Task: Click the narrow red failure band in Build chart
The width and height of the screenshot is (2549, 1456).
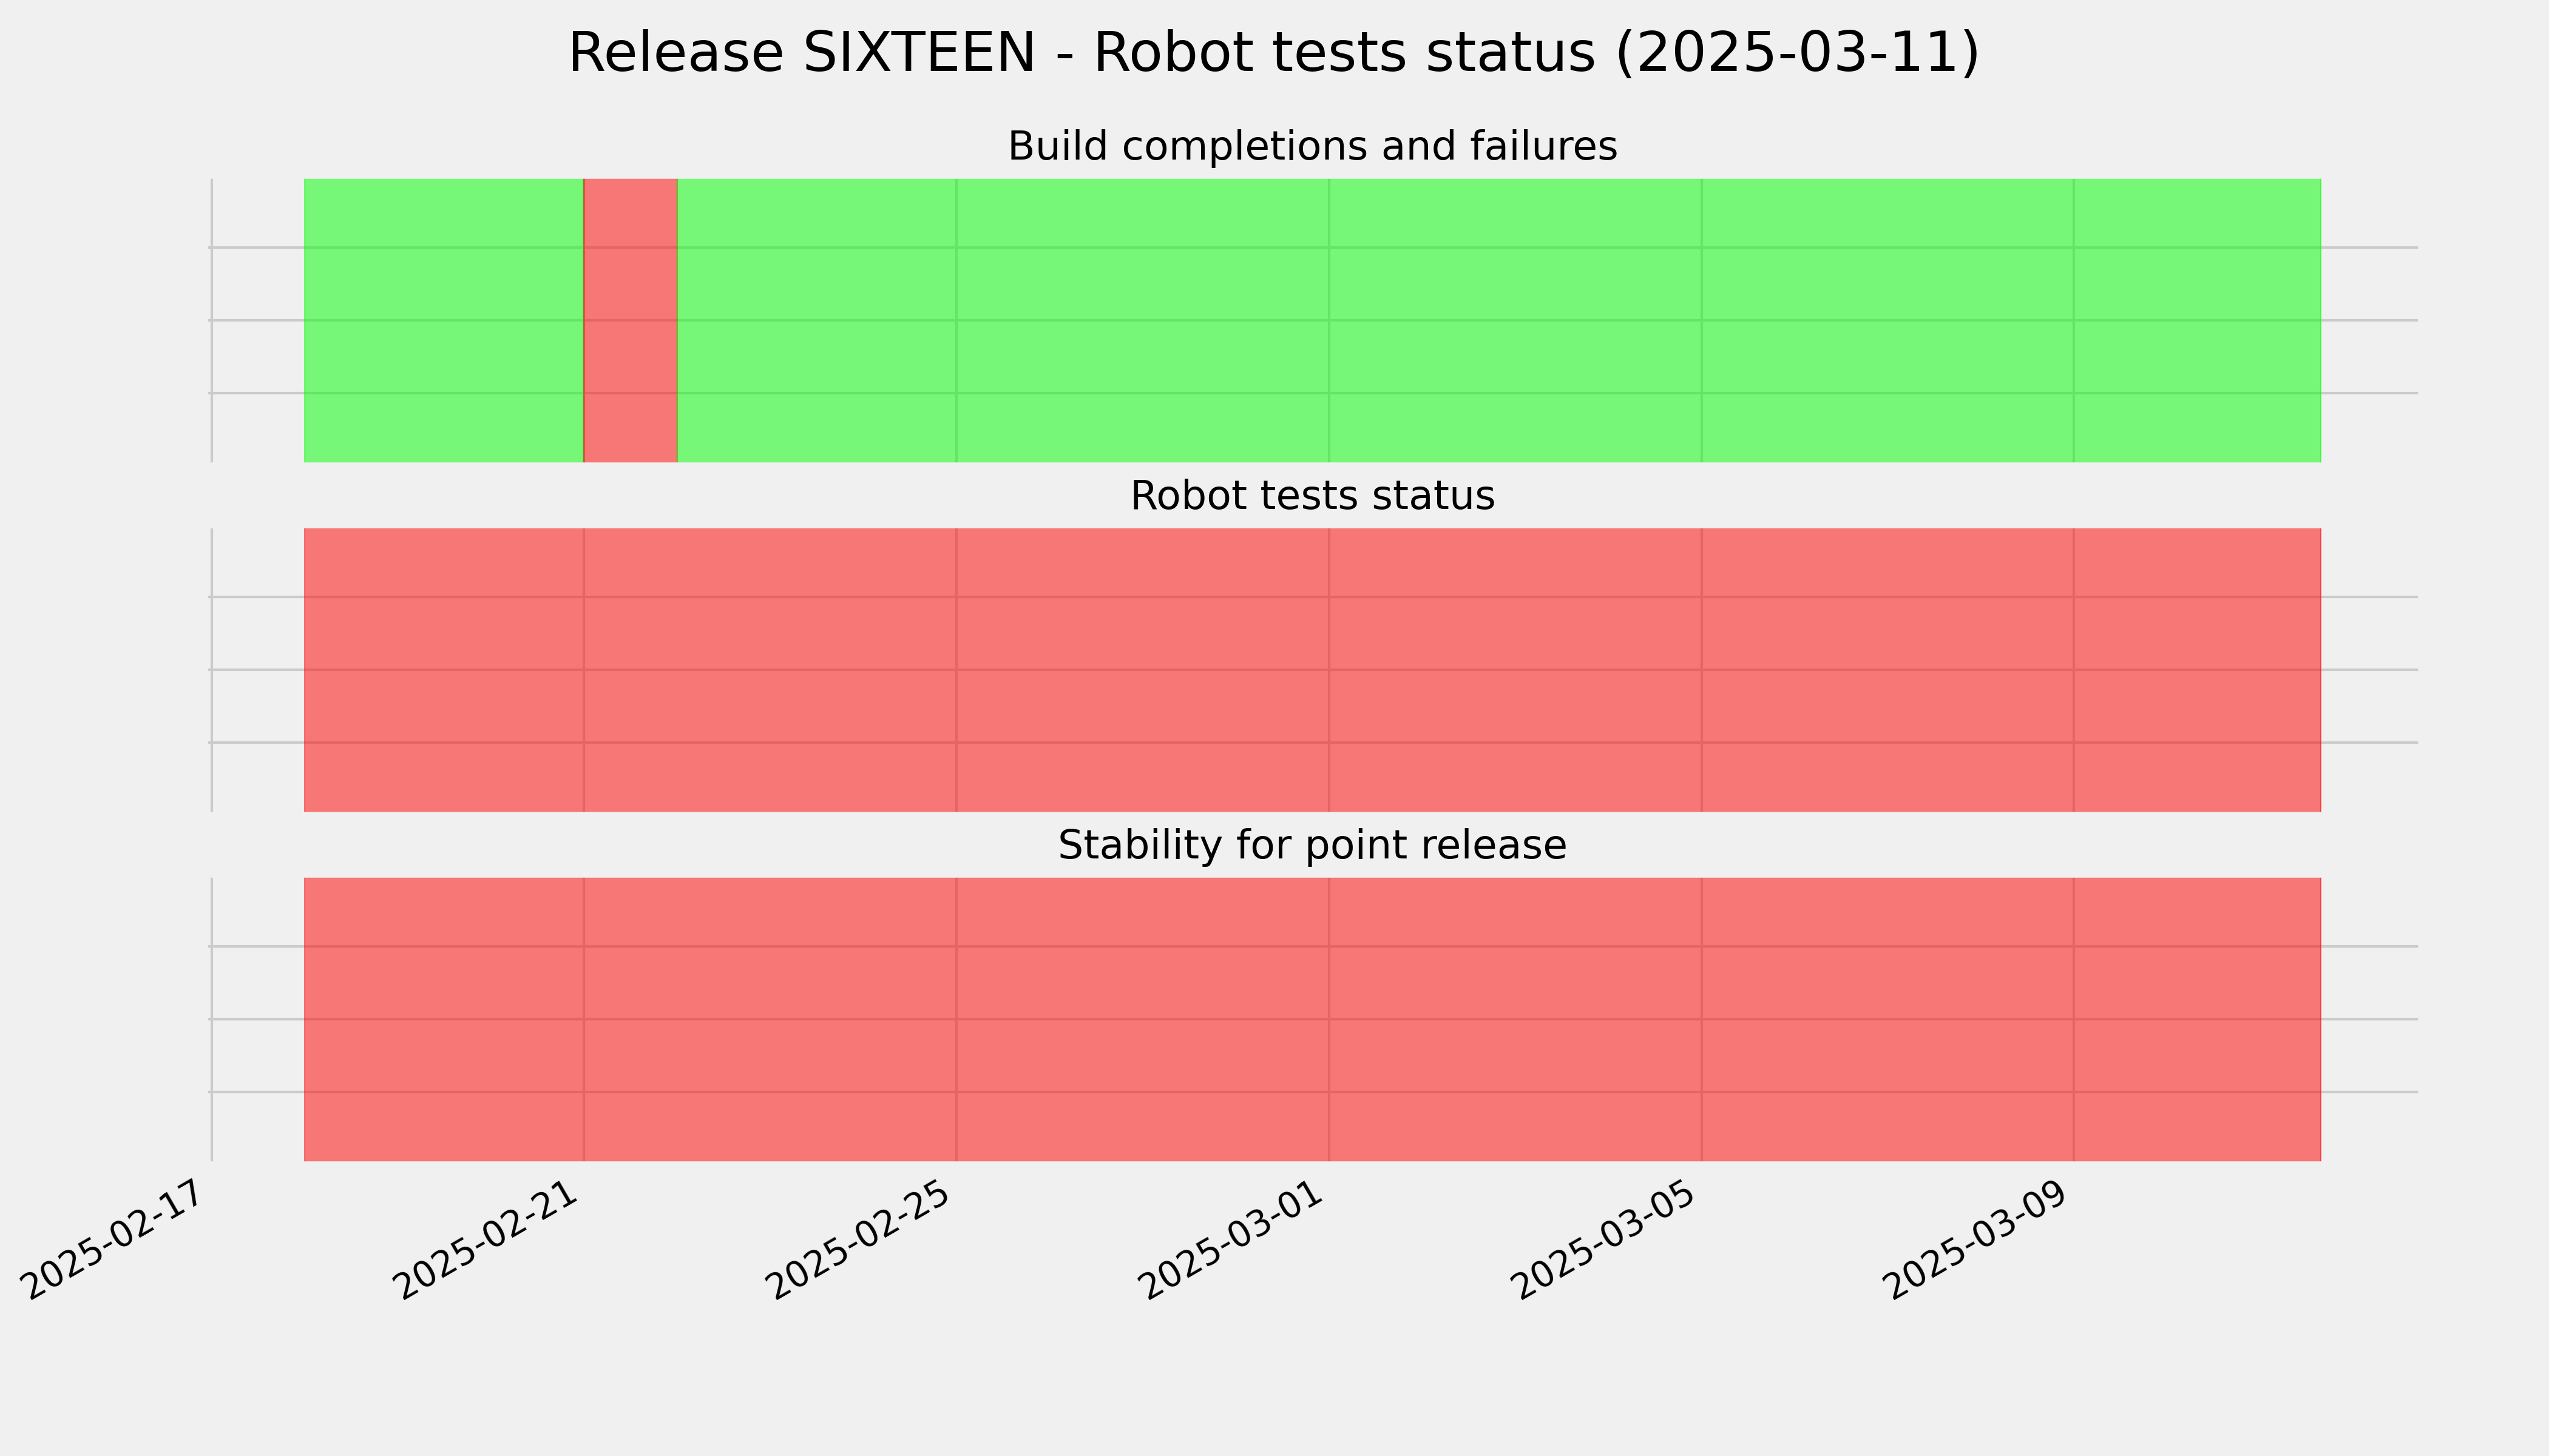Action: (x=630, y=320)
